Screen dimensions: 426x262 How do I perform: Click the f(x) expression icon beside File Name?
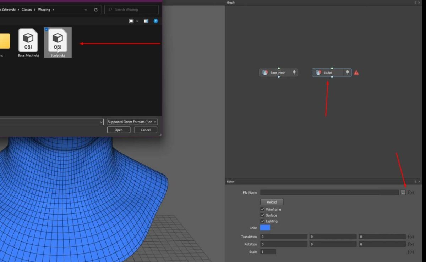coord(410,192)
